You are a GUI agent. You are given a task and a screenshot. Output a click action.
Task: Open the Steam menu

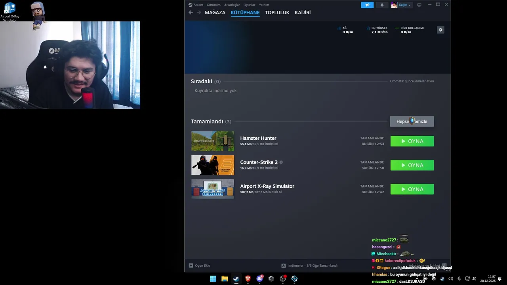(196, 5)
